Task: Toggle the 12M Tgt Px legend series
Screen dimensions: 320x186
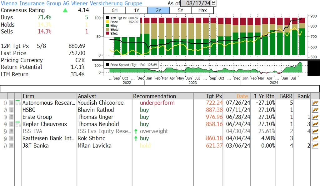Action: (x=107, y=18)
